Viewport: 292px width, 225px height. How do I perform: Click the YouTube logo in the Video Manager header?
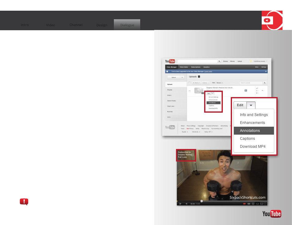pos(170,61)
